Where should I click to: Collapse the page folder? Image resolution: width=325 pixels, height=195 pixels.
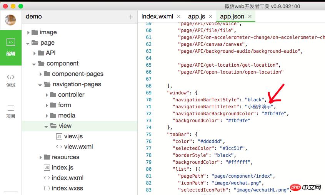click(x=28, y=43)
